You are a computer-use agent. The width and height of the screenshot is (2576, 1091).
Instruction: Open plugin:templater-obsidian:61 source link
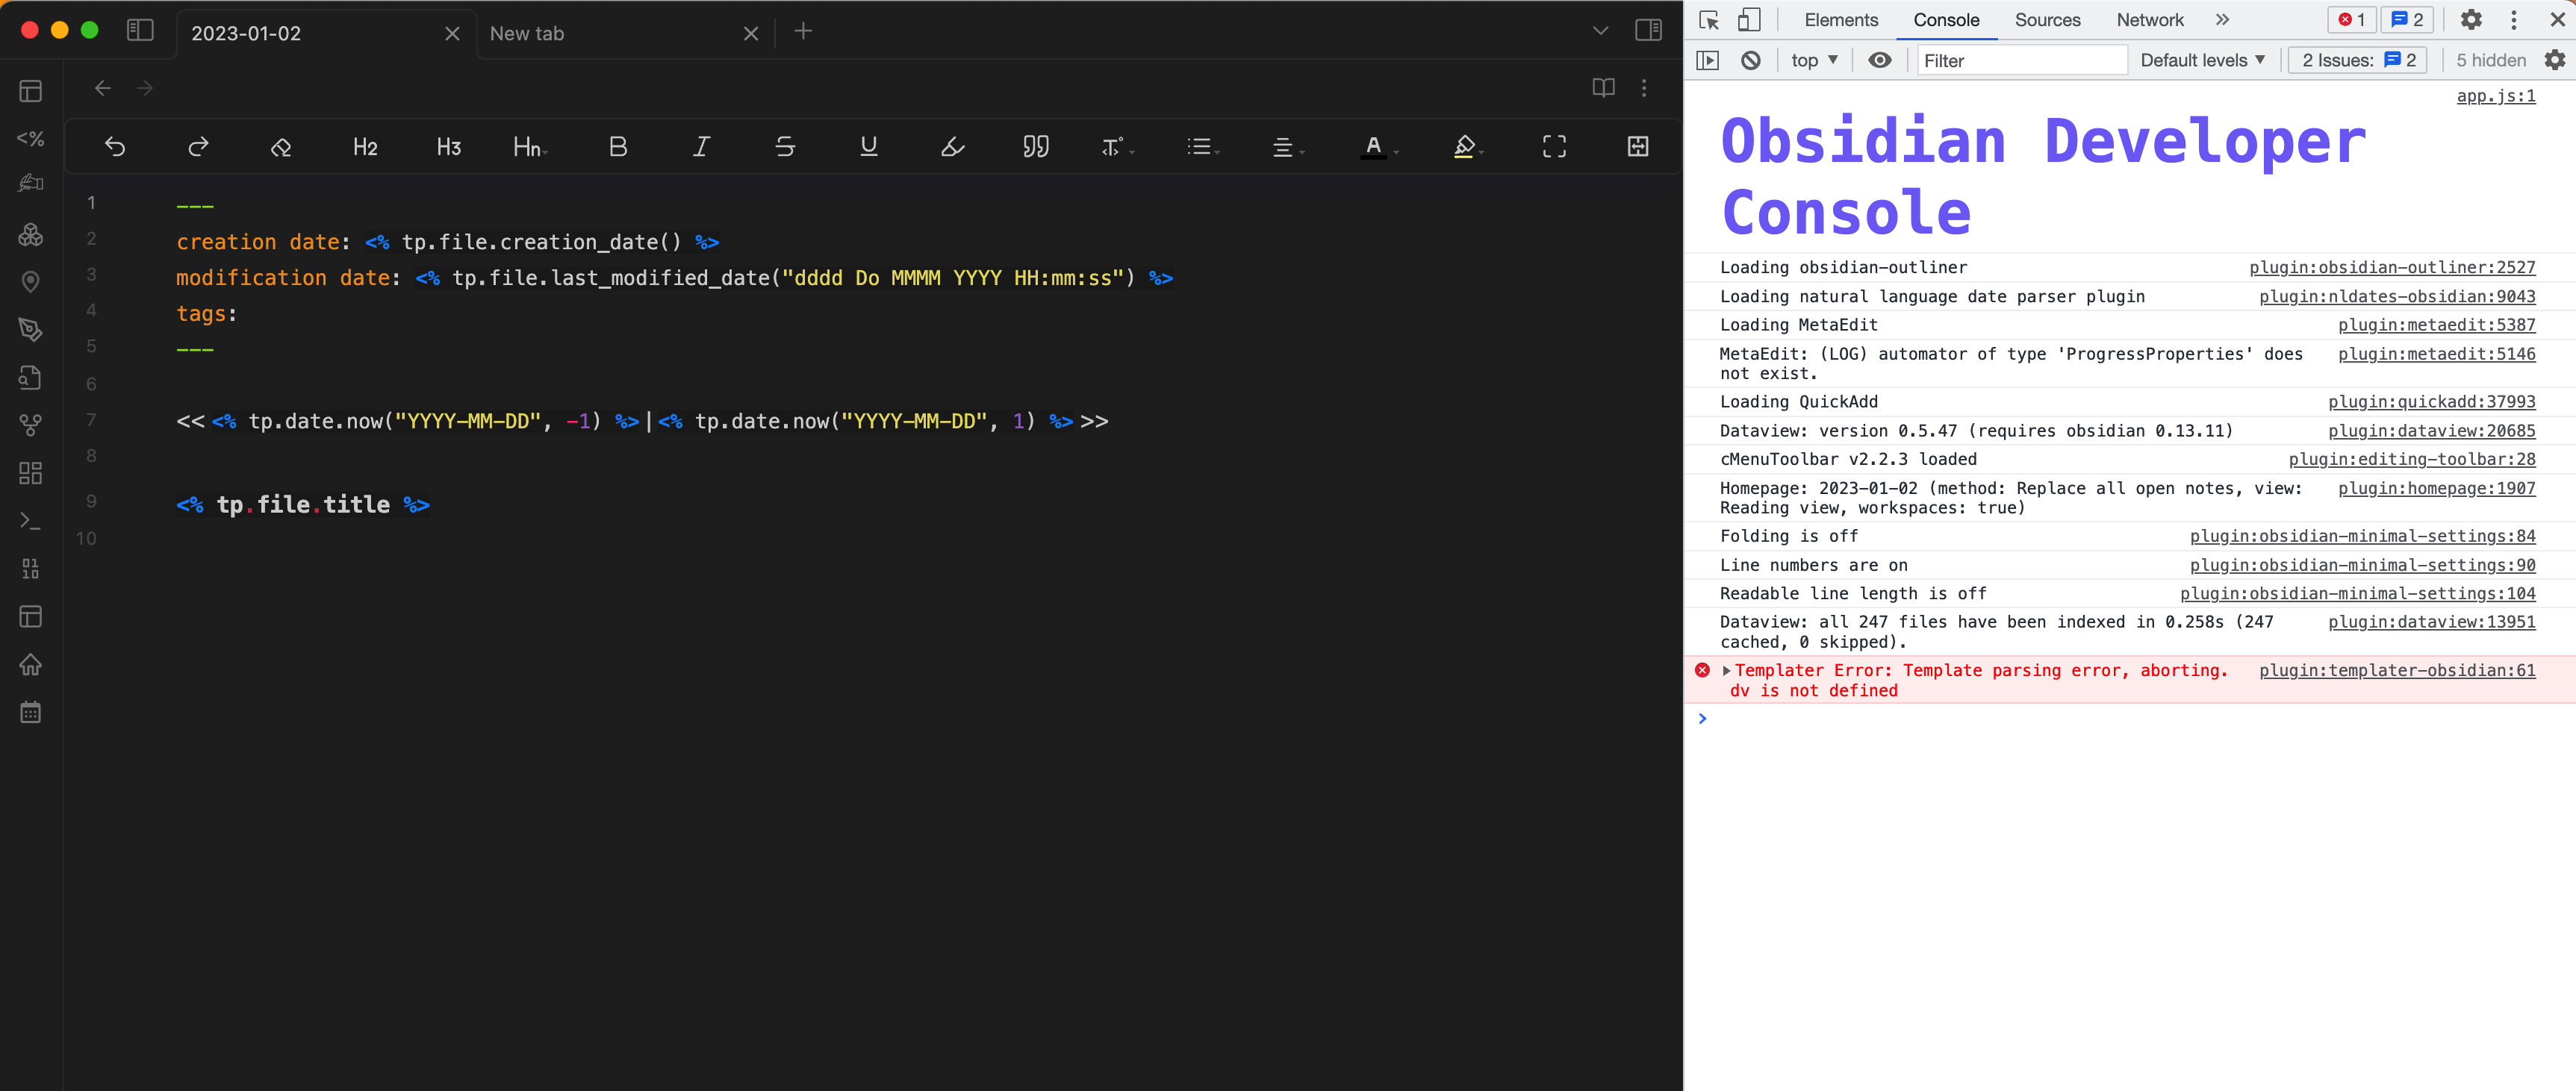pyautogui.click(x=2397, y=670)
